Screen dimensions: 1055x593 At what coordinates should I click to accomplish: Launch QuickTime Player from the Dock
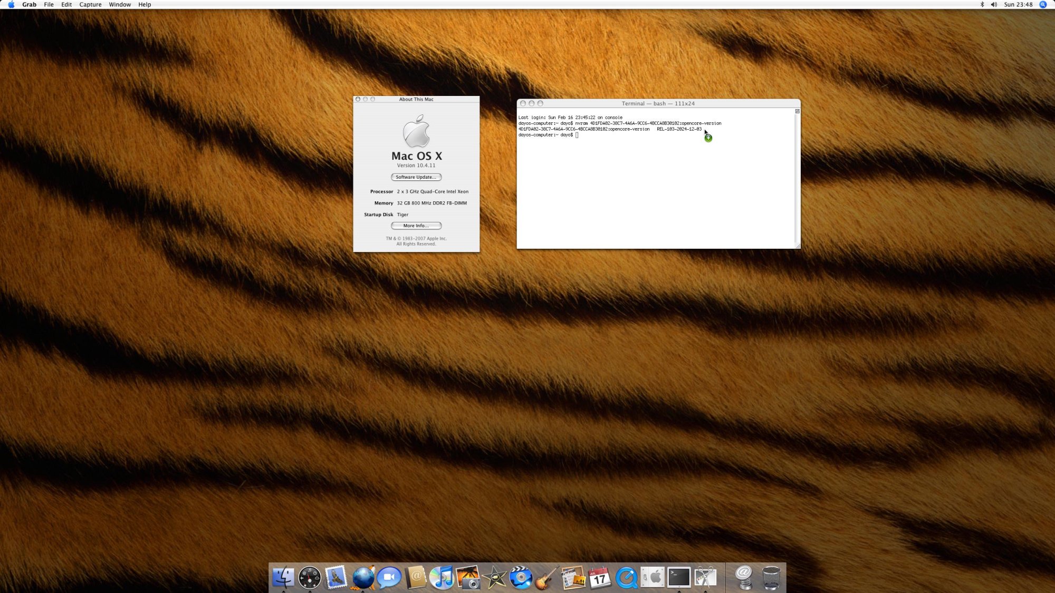tap(626, 578)
